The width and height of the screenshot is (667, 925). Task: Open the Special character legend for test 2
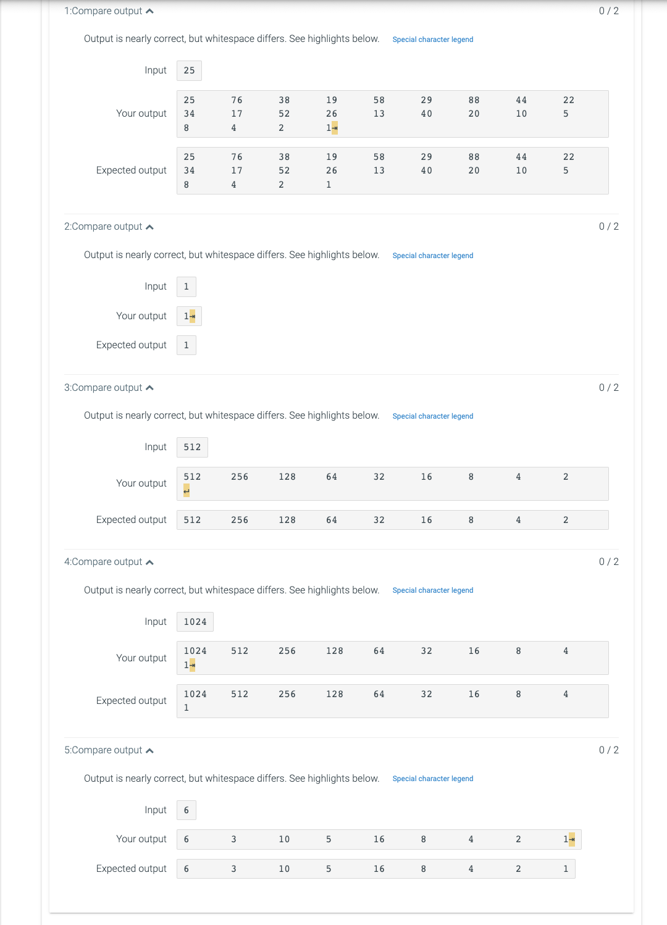(x=432, y=256)
